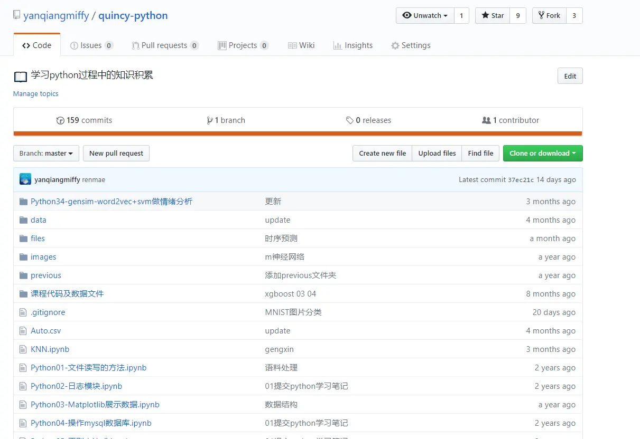Open the Auto.csv file
640x439 pixels.
(46, 331)
